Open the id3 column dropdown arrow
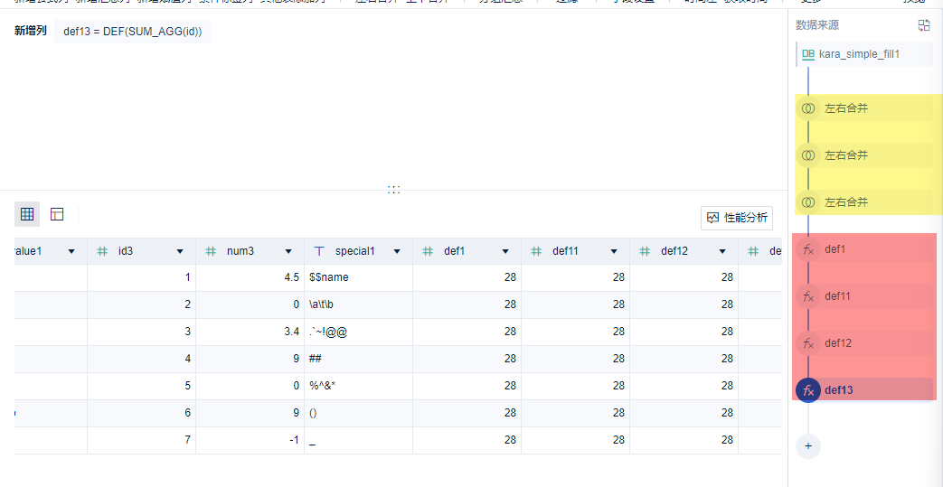The height and width of the screenshot is (487, 943). (x=180, y=251)
